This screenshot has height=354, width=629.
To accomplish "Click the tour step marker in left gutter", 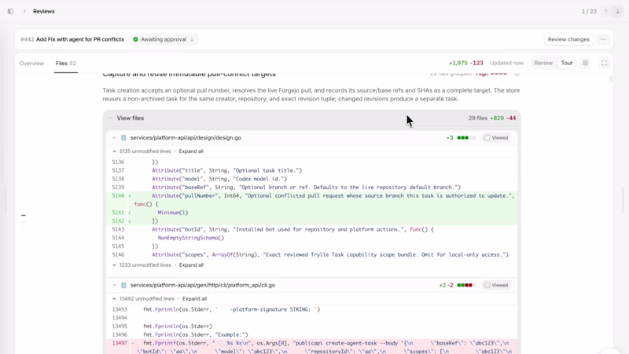I will click(x=24, y=215).
